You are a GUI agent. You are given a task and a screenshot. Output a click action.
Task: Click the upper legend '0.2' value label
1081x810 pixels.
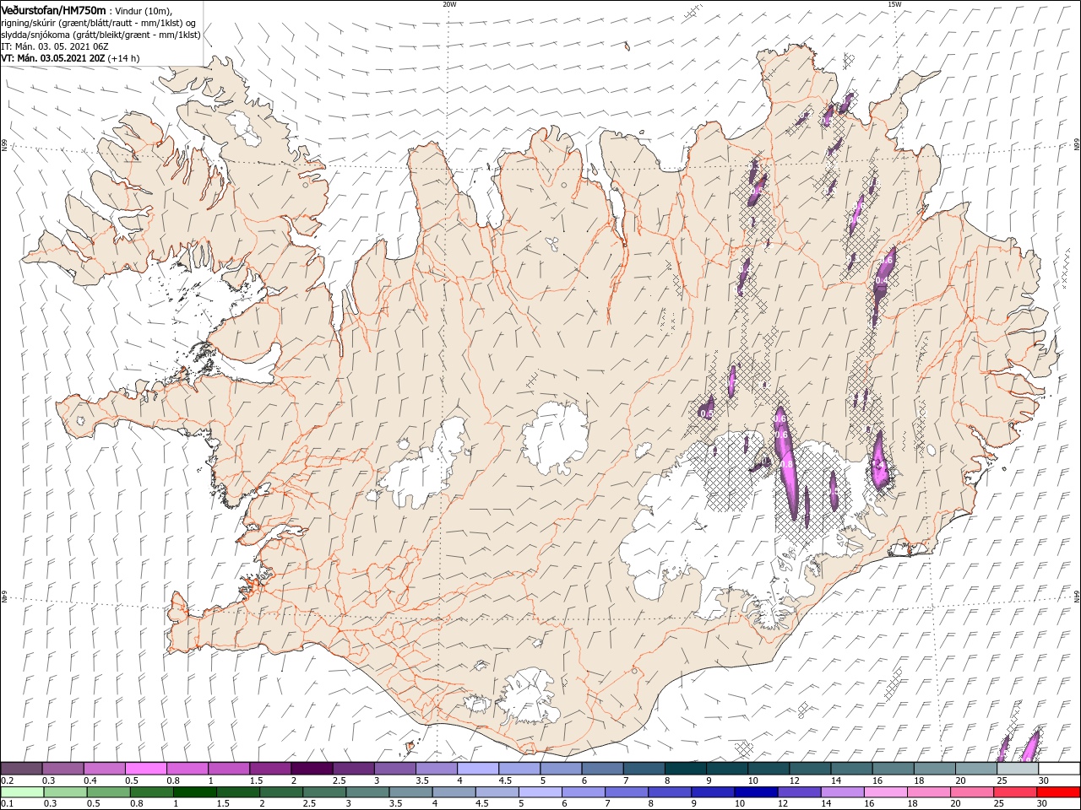click(7, 780)
